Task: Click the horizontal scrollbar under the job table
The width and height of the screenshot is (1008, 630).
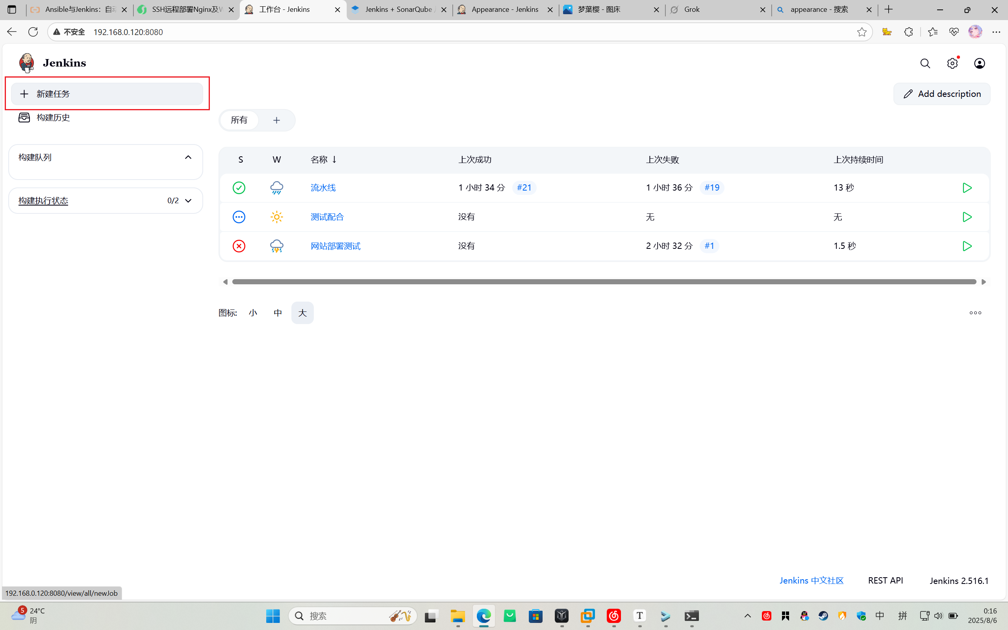Action: 604,282
